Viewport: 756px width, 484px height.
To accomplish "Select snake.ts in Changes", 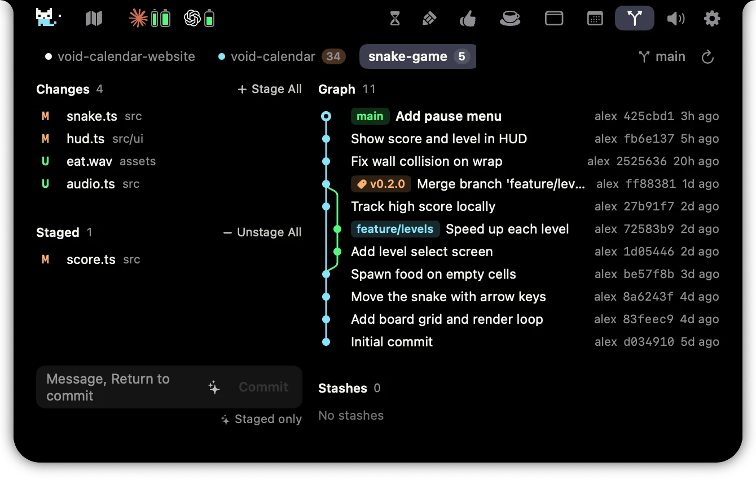I will click(x=169, y=116).
